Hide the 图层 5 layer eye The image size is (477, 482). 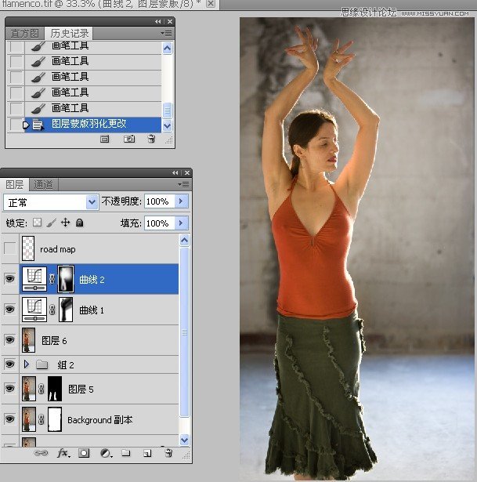point(10,388)
